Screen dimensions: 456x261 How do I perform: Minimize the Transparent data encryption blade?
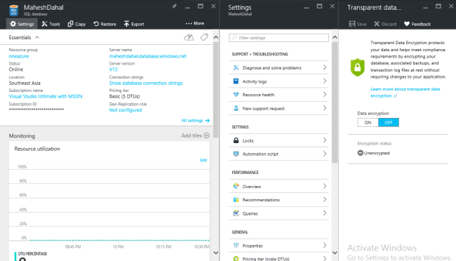tap(425, 8)
